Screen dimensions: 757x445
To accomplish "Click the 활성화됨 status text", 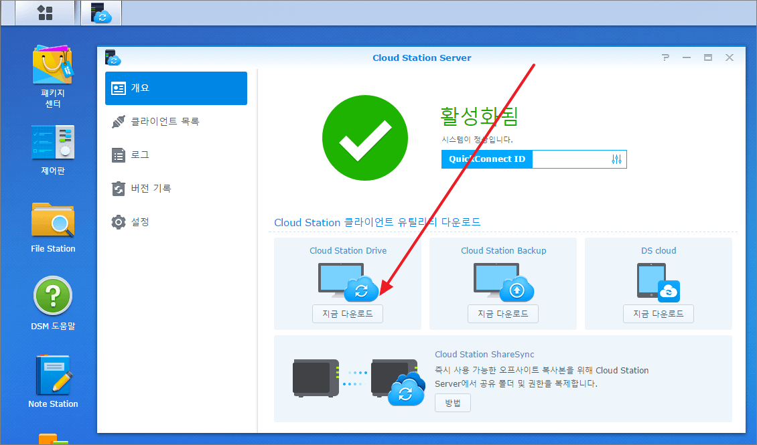I will [479, 116].
